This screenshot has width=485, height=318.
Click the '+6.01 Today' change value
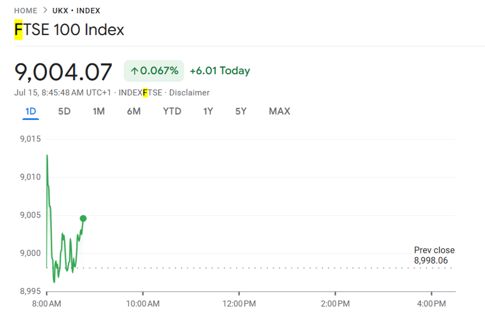coord(220,70)
